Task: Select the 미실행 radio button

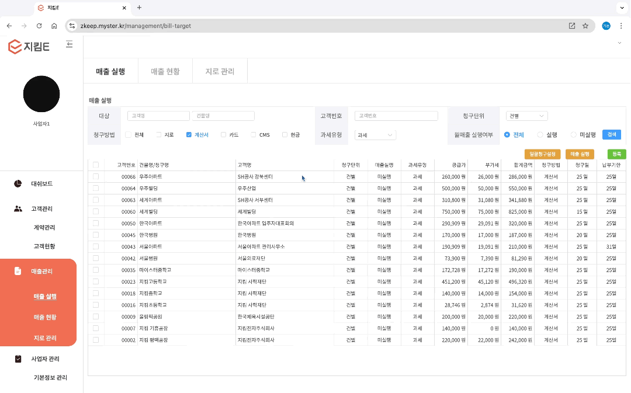Action: pyautogui.click(x=573, y=135)
